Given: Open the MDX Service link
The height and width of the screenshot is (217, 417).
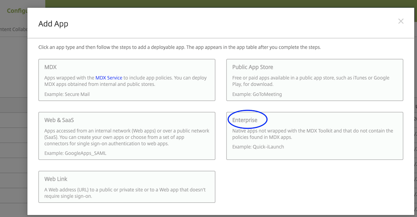Looking at the screenshot, I should (109, 78).
